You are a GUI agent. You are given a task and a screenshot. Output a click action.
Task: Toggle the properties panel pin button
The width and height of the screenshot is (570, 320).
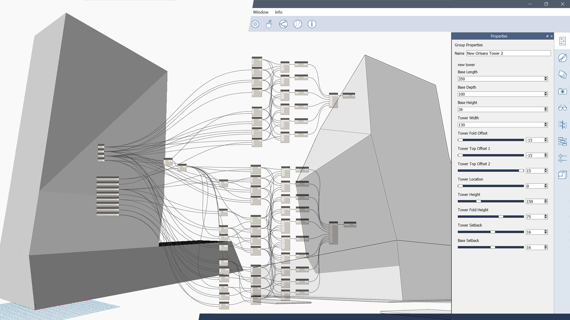(546, 36)
